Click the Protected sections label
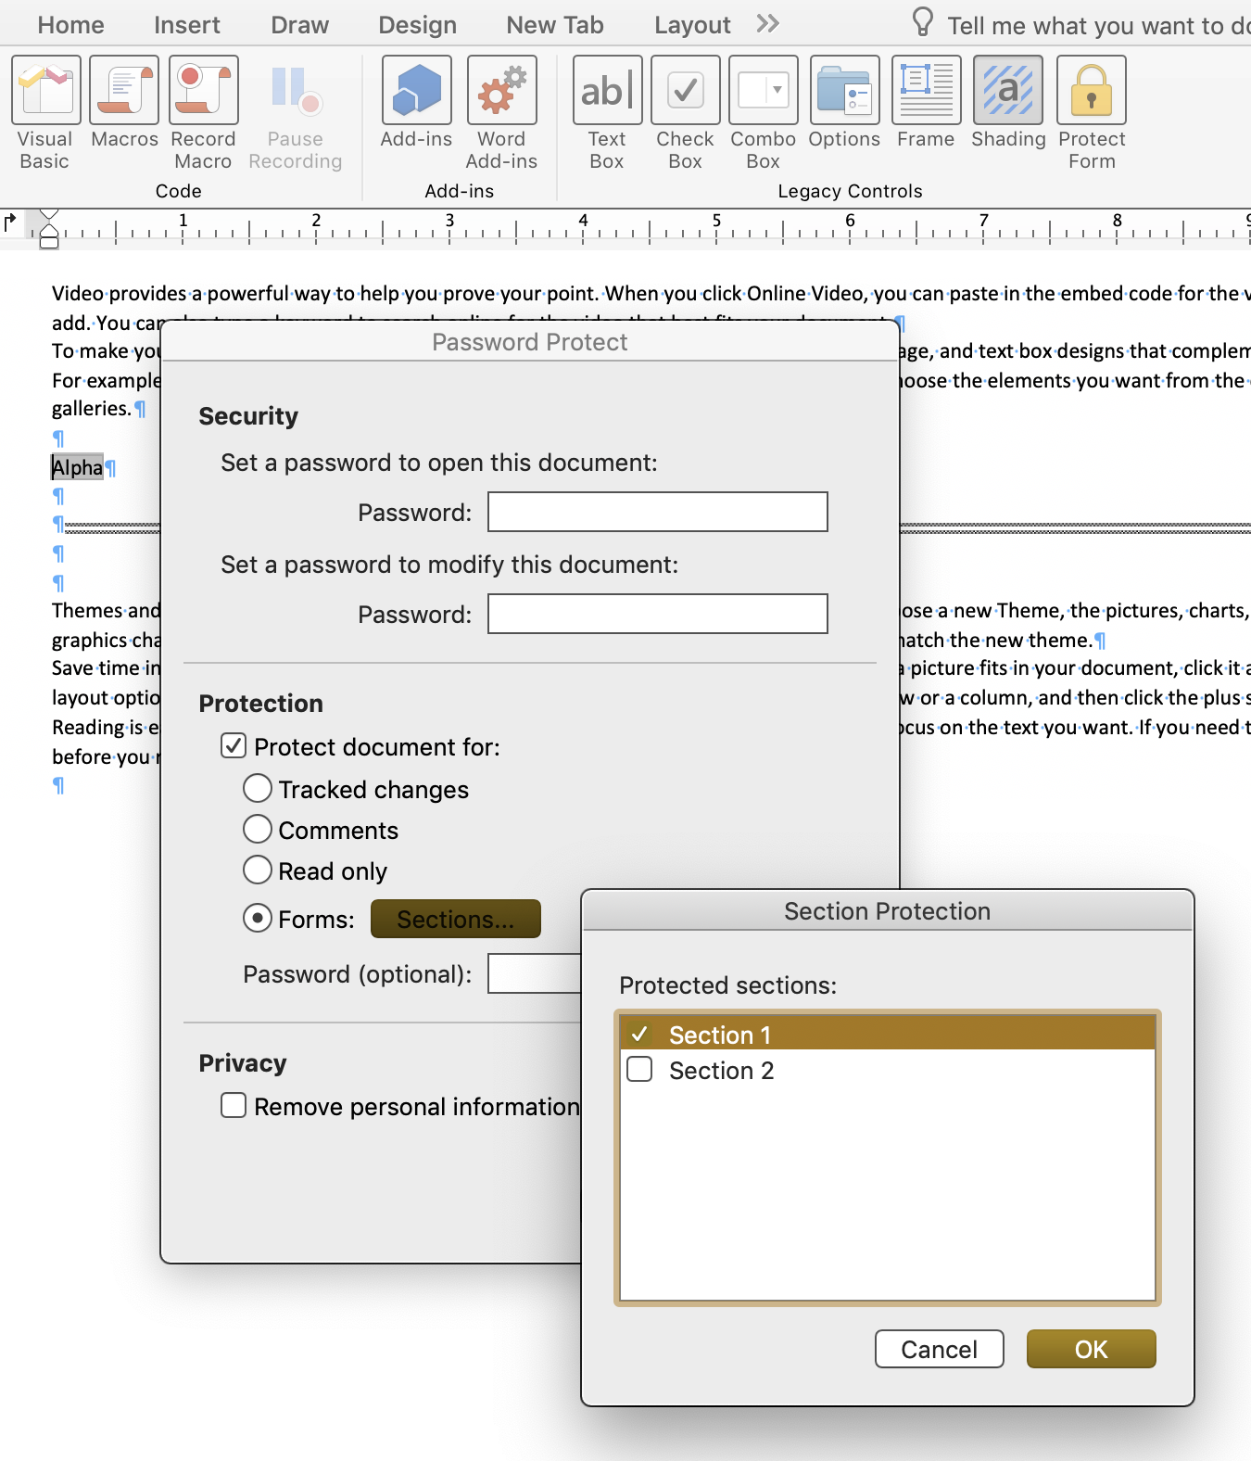The height and width of the screenshot is (1461, 1251). pyautogui.click(x=727, y=985)
